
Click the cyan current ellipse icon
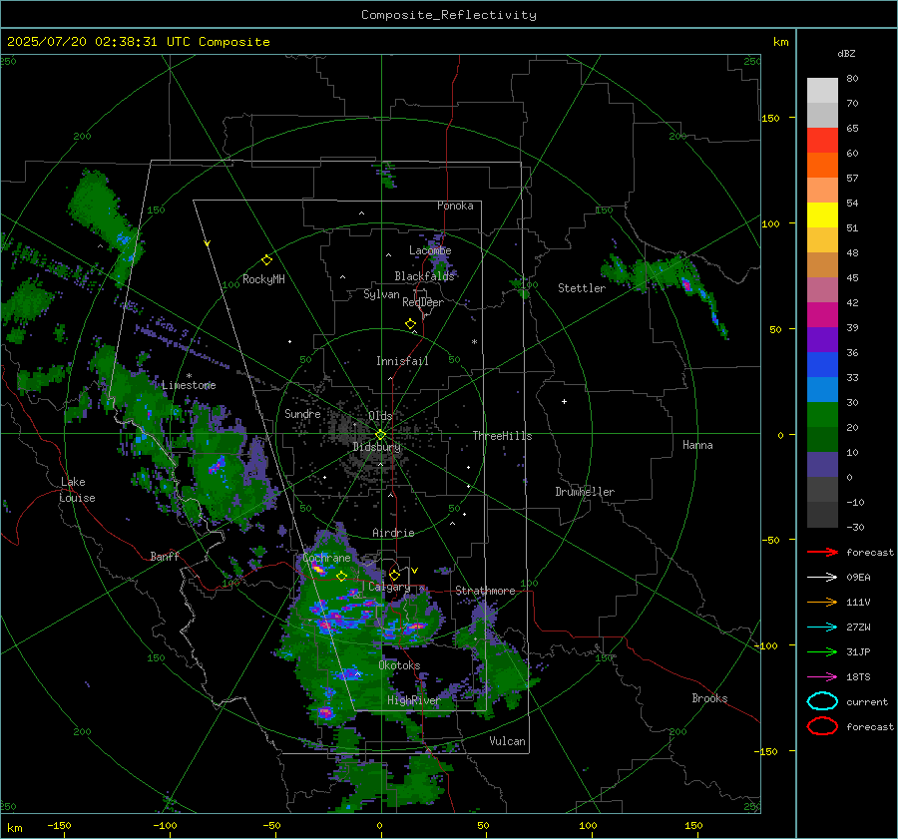click(822, 701)
